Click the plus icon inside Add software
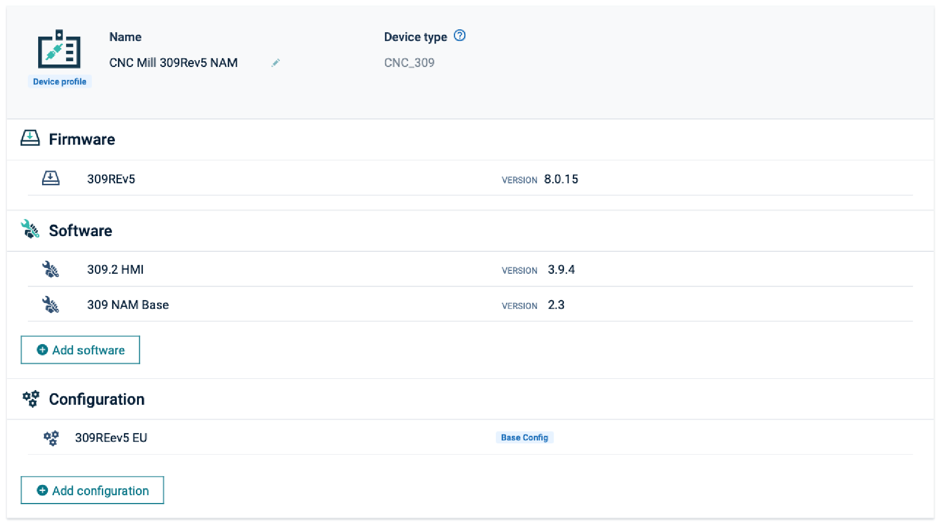939x526 pixels. pos(42,350)
